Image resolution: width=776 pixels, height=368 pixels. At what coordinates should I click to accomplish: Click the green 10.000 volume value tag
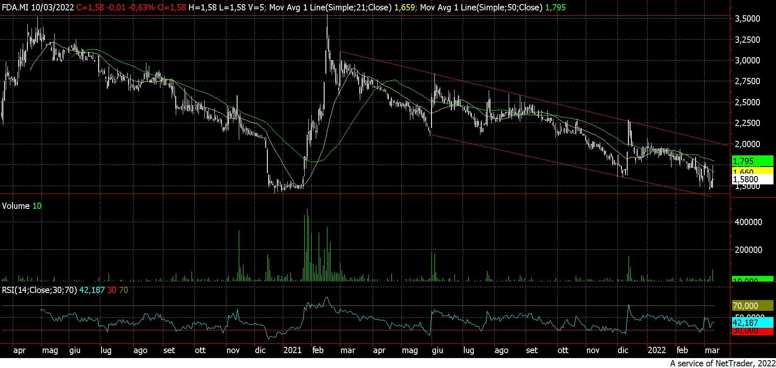click(x=753, y=279)
